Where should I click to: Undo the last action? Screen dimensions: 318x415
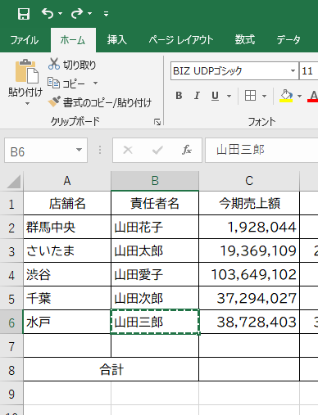point(48,13)
